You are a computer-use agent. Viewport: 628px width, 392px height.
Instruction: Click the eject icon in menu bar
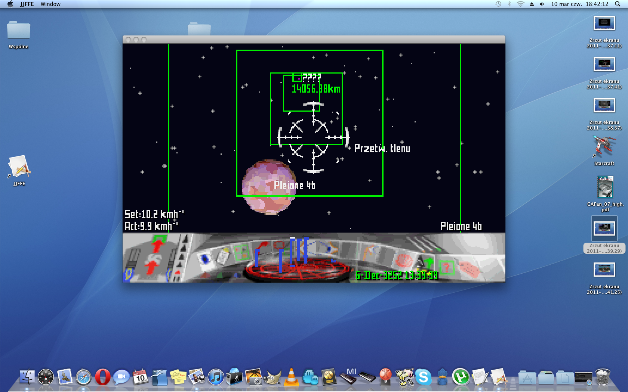532,4
